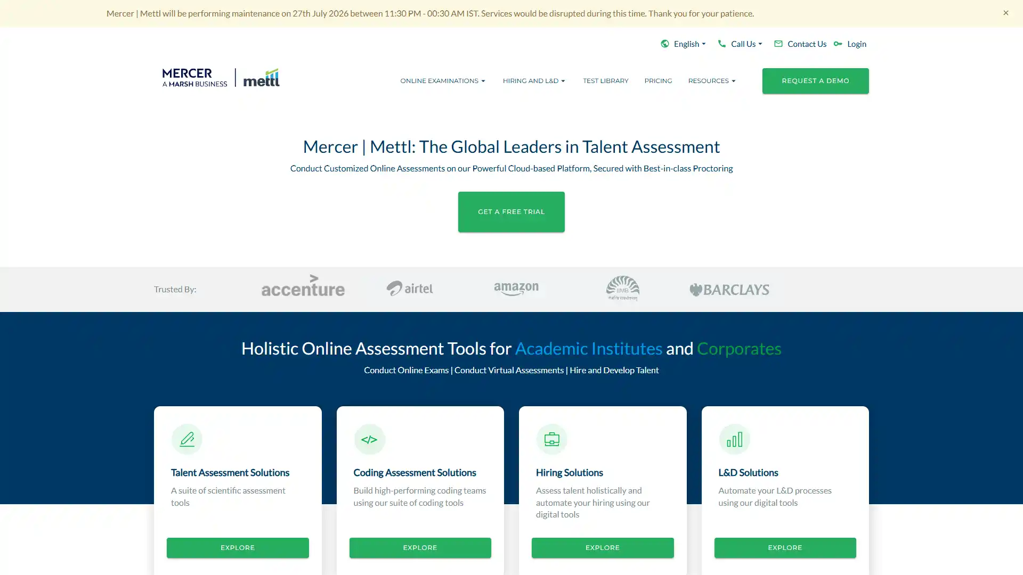Screen dimensions: 1023x575
Task: Click the bar chart icon on L&D Solutions card
Action: pos(734,439)
